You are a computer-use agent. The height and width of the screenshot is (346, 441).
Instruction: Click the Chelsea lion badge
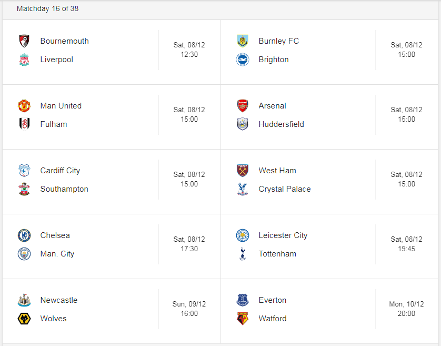pyautogui.click(x=24, y=235)
